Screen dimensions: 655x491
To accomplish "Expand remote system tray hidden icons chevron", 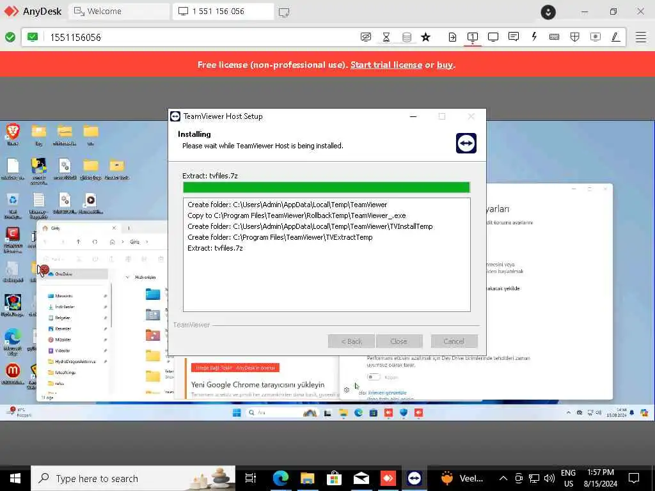I will tap(569, 412).
